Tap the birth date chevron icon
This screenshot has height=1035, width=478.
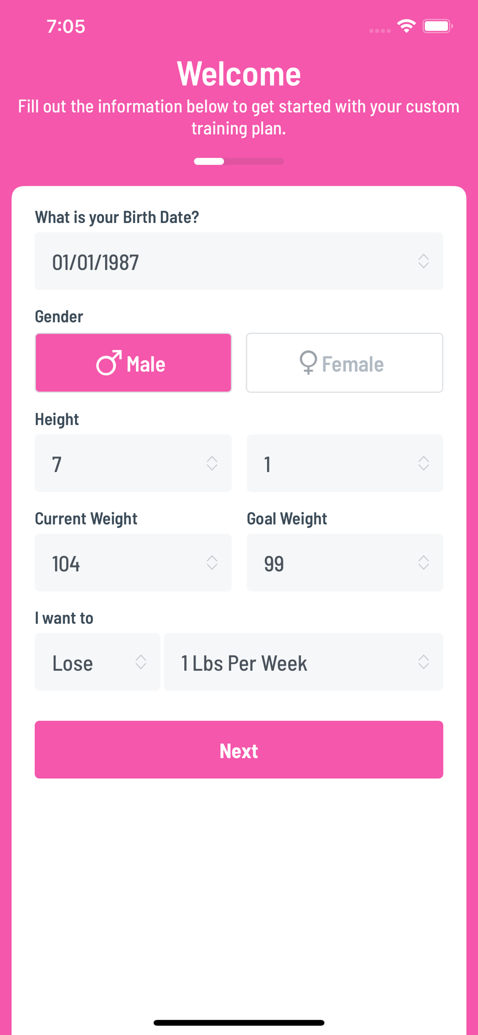(424, 261)
